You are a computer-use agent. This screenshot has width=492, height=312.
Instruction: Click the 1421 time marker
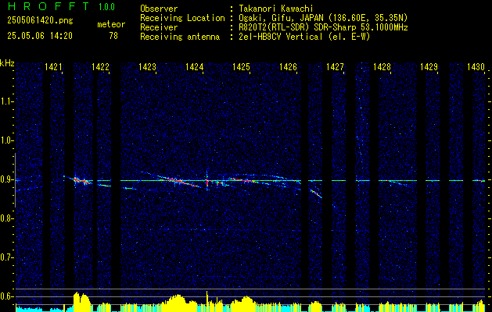click(x=53, y=66)
